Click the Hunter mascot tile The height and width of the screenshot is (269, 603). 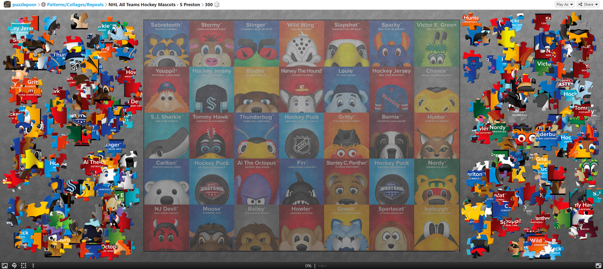(437, 135)
